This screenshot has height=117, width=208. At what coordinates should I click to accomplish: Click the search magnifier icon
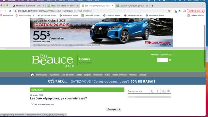[170, 60]
